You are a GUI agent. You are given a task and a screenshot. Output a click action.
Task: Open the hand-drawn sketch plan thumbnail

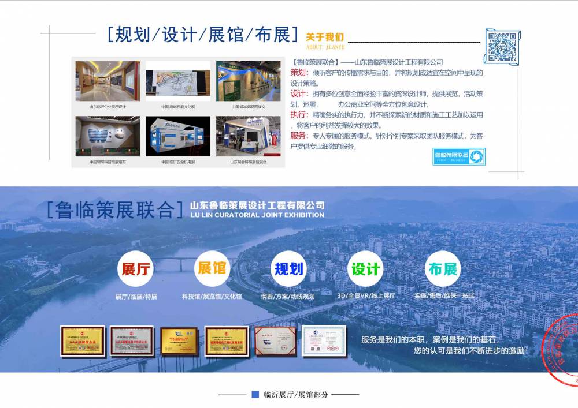click(178, 81)
